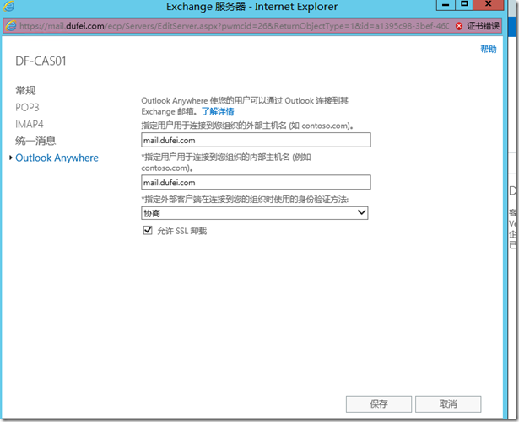Select the POP3 section
This screenshot has width=519, height=422.
(x=27, y=108)
